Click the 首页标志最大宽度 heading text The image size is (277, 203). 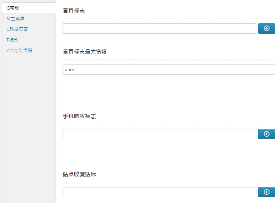click(x=85, y=52)
